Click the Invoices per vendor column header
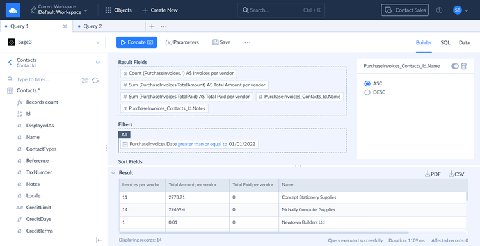Image resolution: width=480 pixels, height=246 pixels. (x=142, y=185)
